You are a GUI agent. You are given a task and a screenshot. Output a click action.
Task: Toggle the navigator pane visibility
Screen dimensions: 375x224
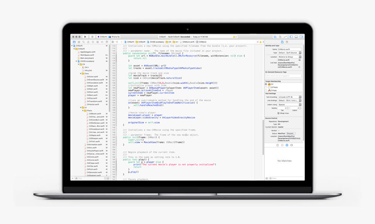pos(291,37)
